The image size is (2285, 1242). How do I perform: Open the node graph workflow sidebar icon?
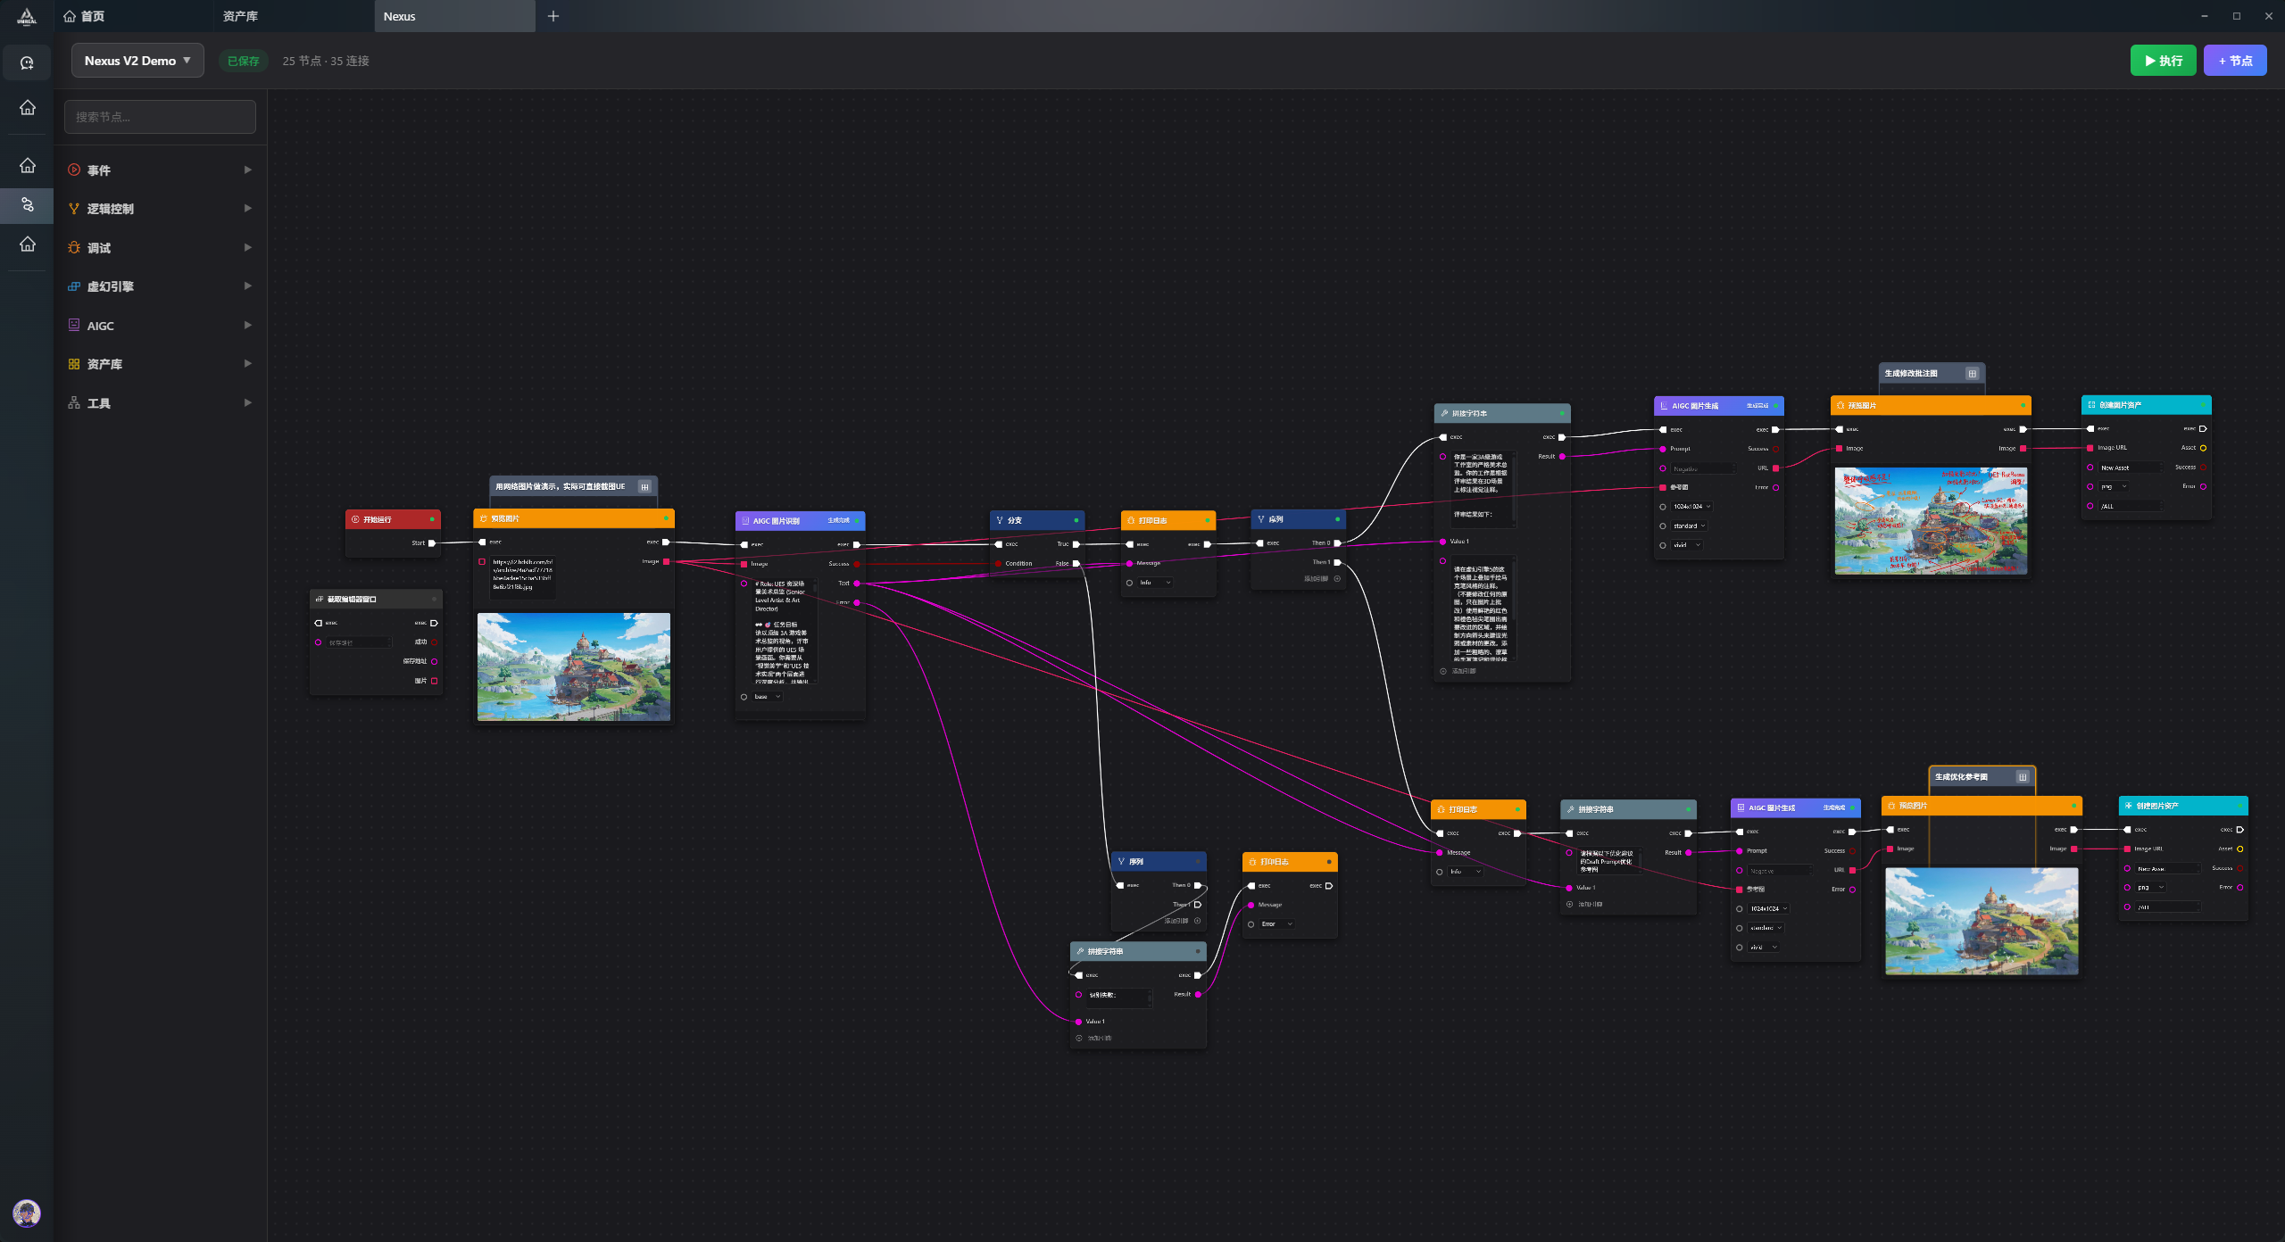pyautogui.click(x=27, y=205)
